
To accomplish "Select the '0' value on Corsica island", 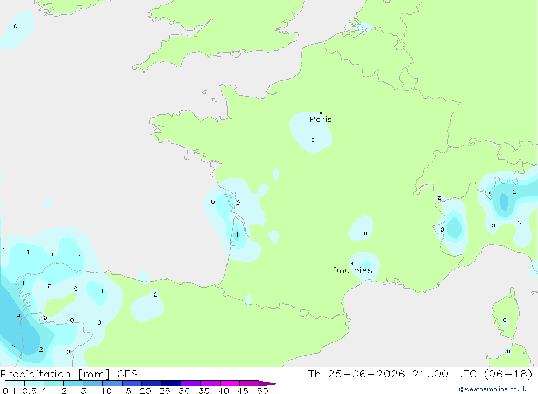I will [505, 320].
